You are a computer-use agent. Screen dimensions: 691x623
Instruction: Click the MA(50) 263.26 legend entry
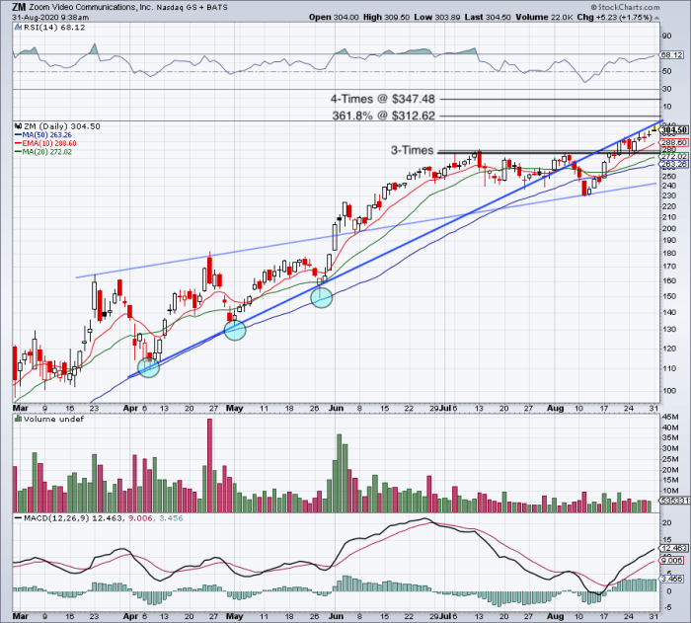click(46, 135)
